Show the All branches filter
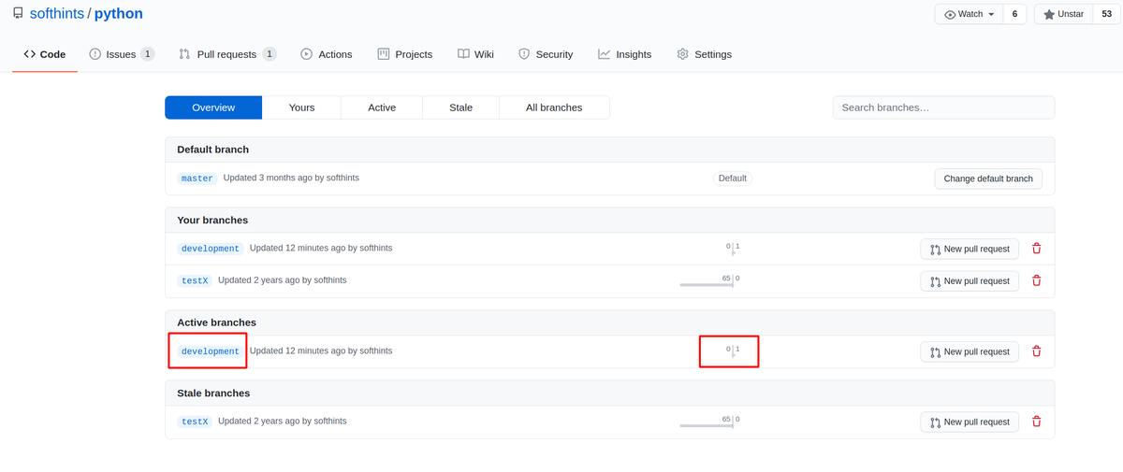 pos(554,107)
